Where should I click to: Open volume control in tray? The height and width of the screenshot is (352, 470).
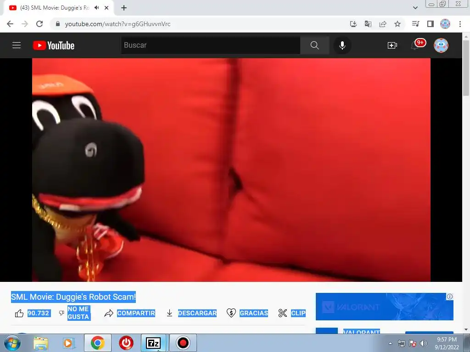pos(424,343)
